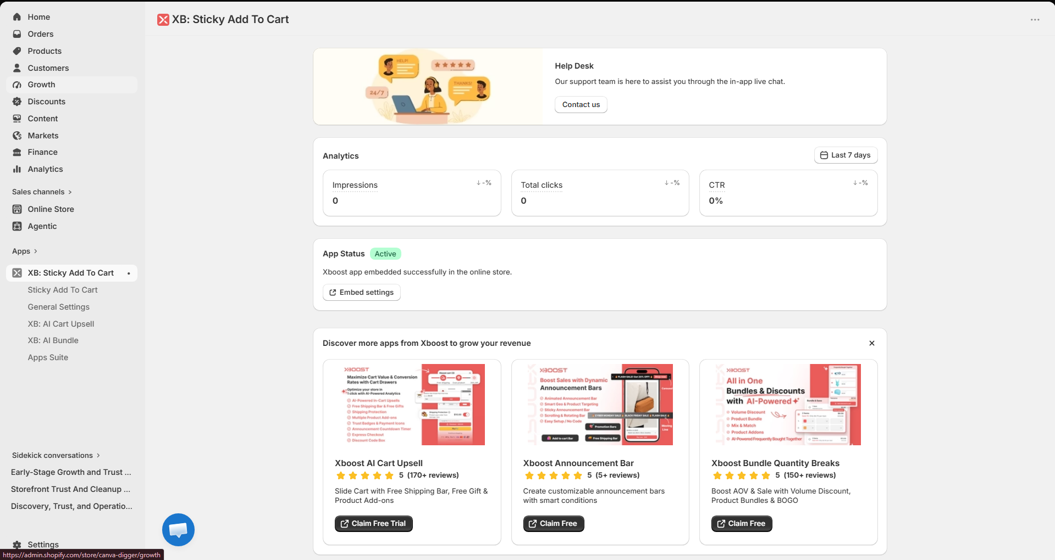This screenshot has height=560, width=1055.
Task: Dismiss the Discover more apps section
Action: tap(871, 343)
